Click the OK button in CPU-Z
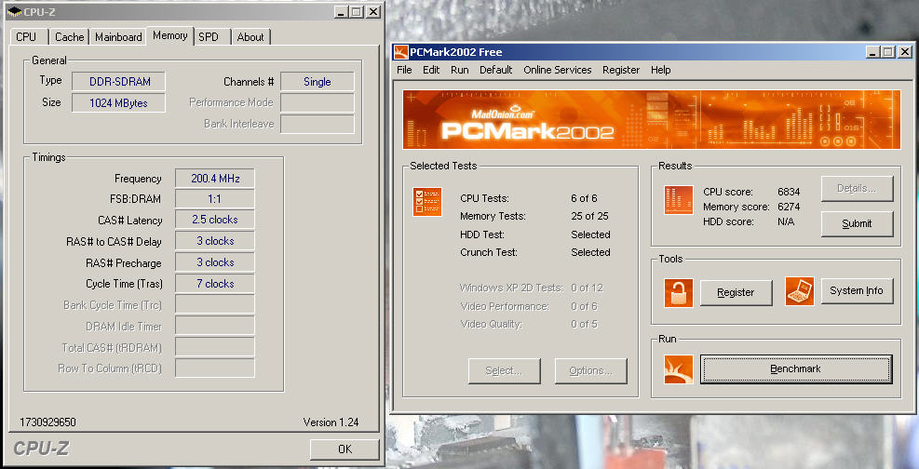 click(x=345, y=449)
